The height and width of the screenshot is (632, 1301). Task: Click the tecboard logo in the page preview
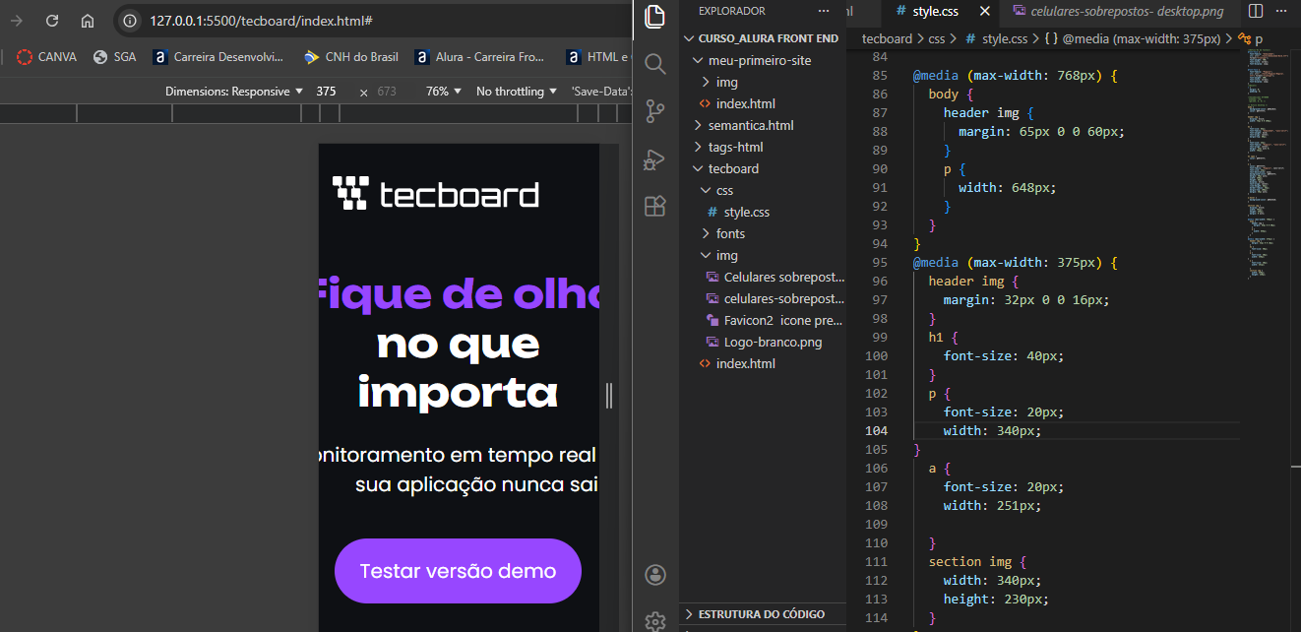tap(435, 194)
